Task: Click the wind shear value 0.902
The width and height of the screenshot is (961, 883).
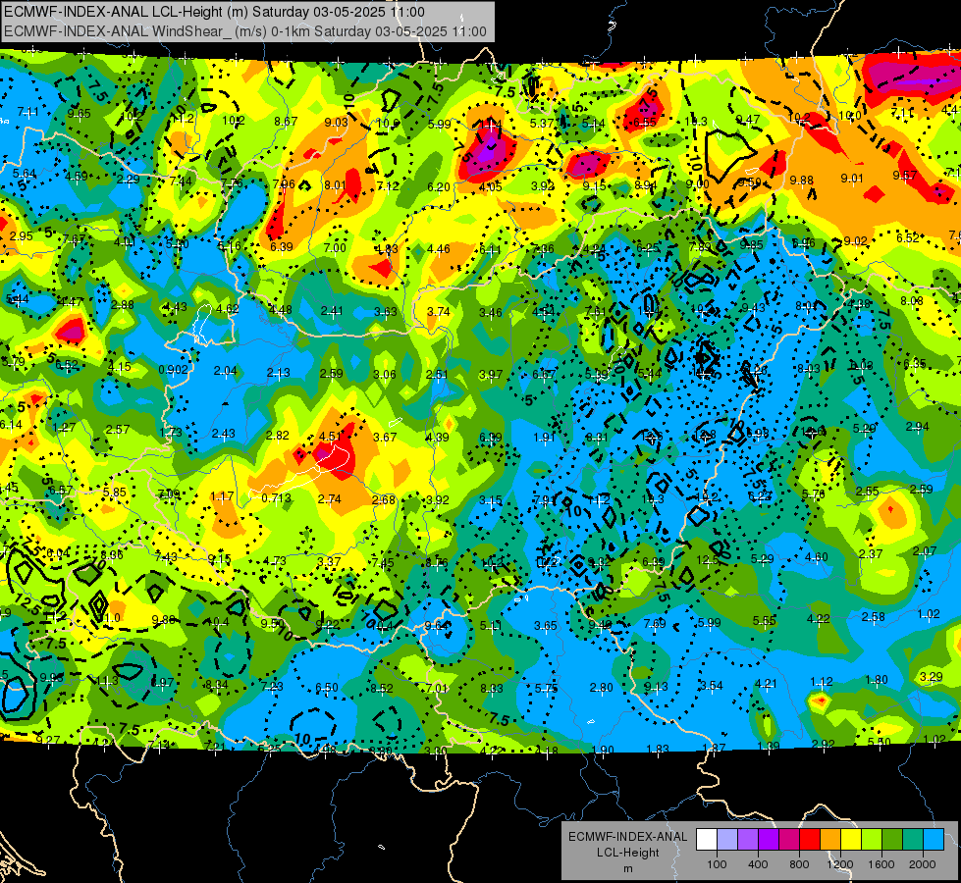Action: click(x=174, y=370)
